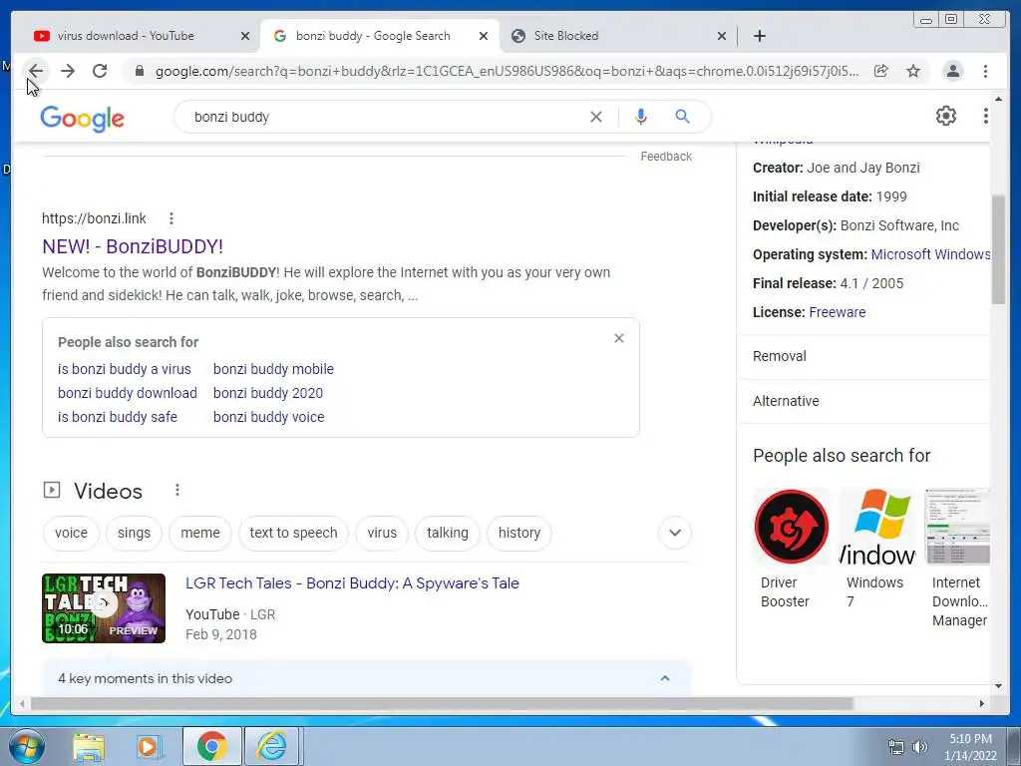The width and height of the screenshot is (1021, 766).
Task: Reload the current page
Action: 100,71
